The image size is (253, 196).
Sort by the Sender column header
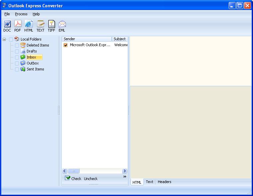pos(87,39)
